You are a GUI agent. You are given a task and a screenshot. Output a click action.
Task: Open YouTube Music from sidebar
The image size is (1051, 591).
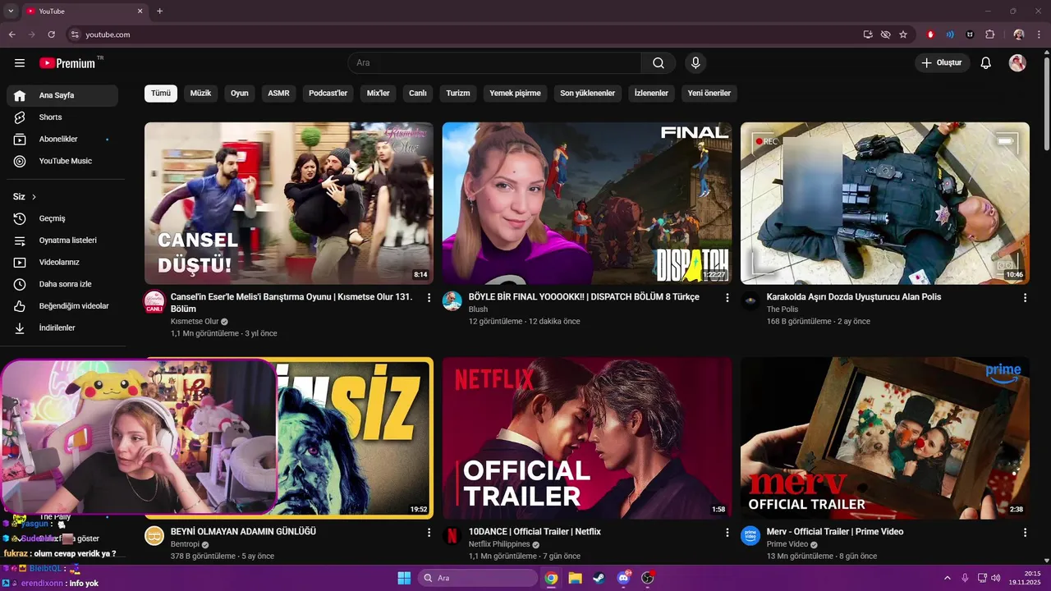tap(62, 161)
